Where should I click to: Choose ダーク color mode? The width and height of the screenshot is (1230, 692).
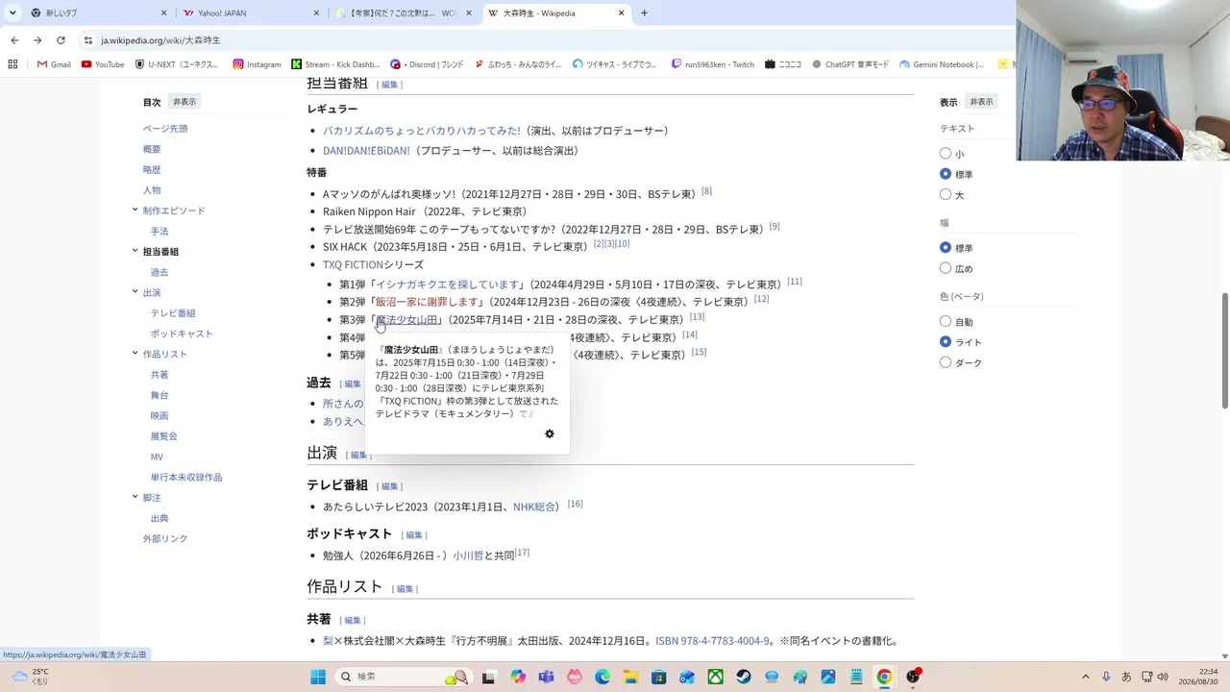pyautogui.click(x=946, y=362)
